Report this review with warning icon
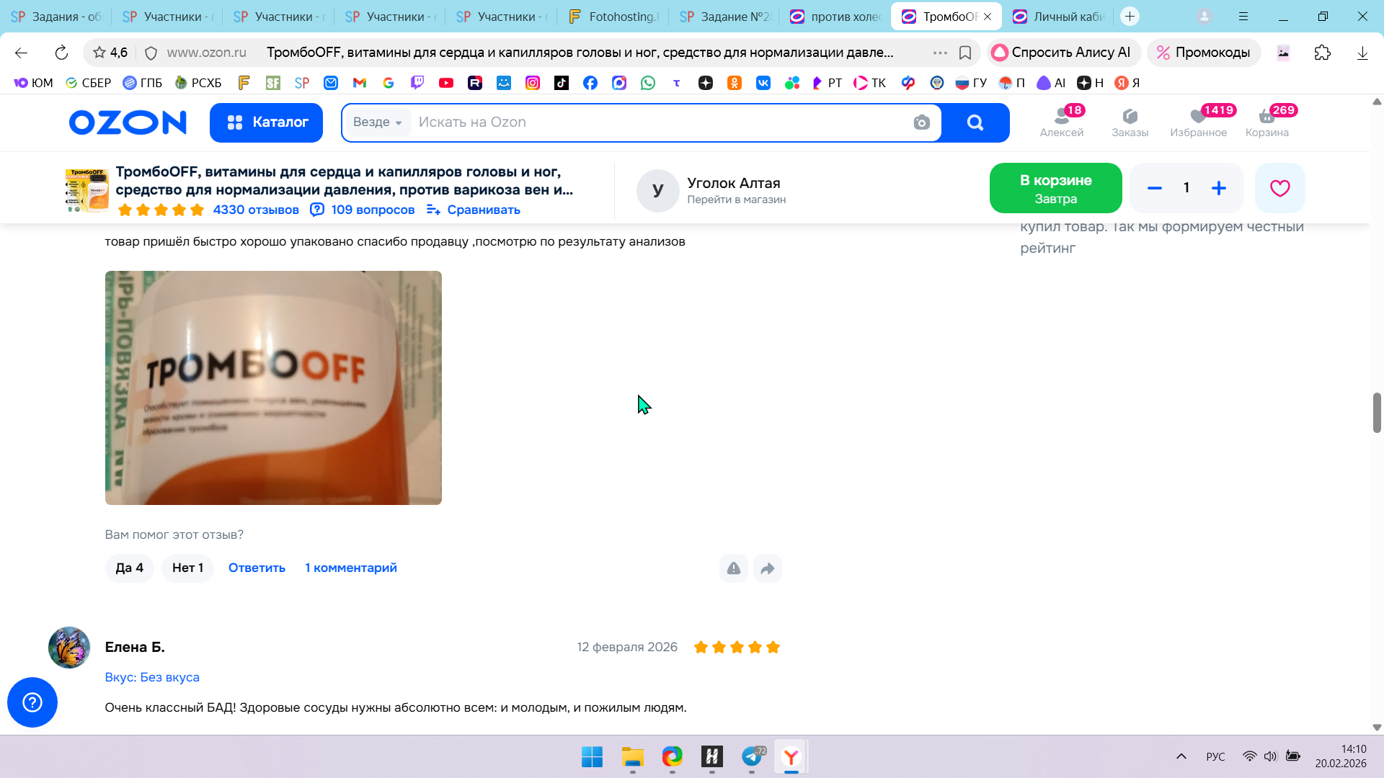The image size is (1384, 778). (733, 568)
